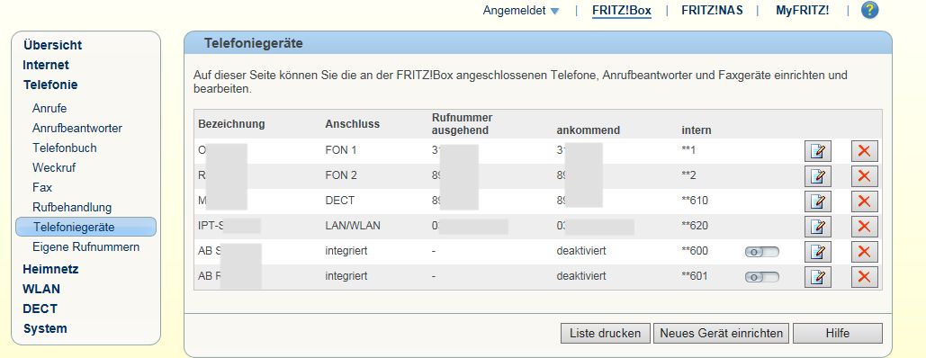The width and height of the screenshot is (926, 358).
Task: Go to Eigene Rufnummern page
Action: pyautogui.click(x=86, y=247)
